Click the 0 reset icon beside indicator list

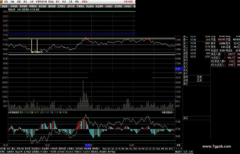click(181, 149)
